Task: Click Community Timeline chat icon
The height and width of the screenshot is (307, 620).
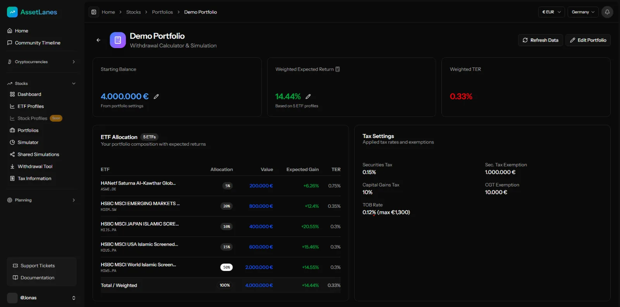Action: [x=10, y=43]
